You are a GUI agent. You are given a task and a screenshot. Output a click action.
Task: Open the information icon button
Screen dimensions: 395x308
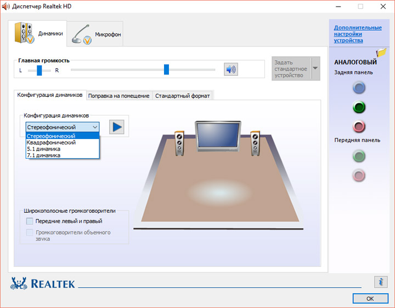pyautogui.click(x=381, y=282)
